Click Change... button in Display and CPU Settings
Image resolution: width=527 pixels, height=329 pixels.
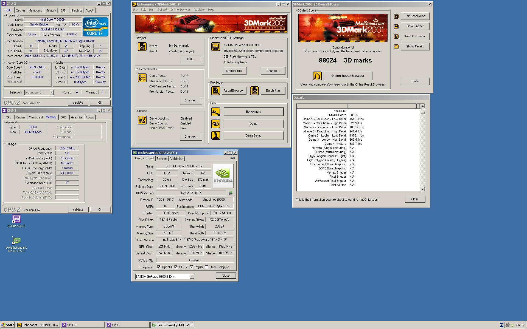273,71
